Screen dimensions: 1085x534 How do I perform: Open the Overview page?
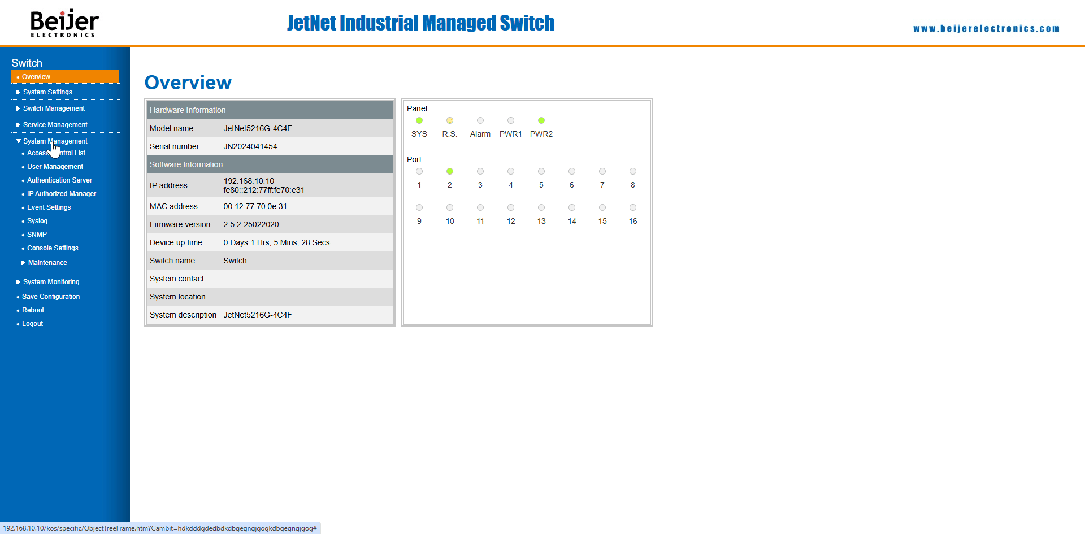pos(65,77)
